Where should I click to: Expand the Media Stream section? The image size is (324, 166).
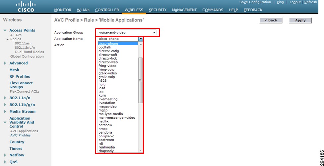coord(5,112)
